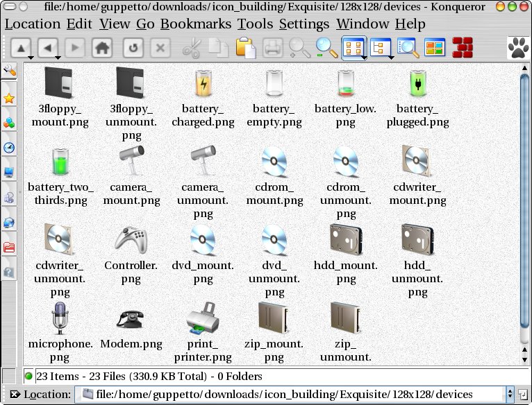Viewport: 532px width, 405px height.
Task: Click the paw print throbber icon
Action: pos(518,48)
